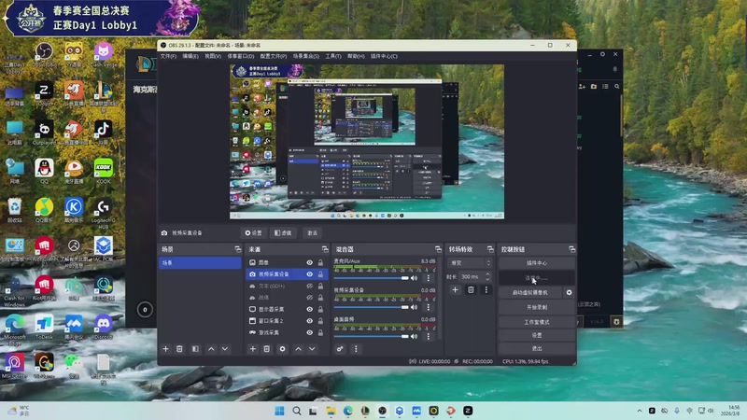The image size is (747, 420).
Task: Open 配置文件(P) menu in OBS
Action: pos(274,56)
